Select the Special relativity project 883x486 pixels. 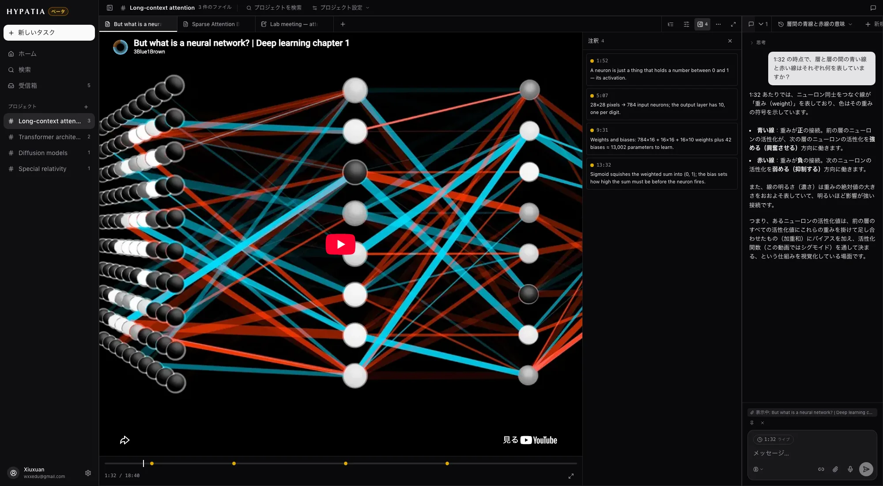(x=49, y=169)
